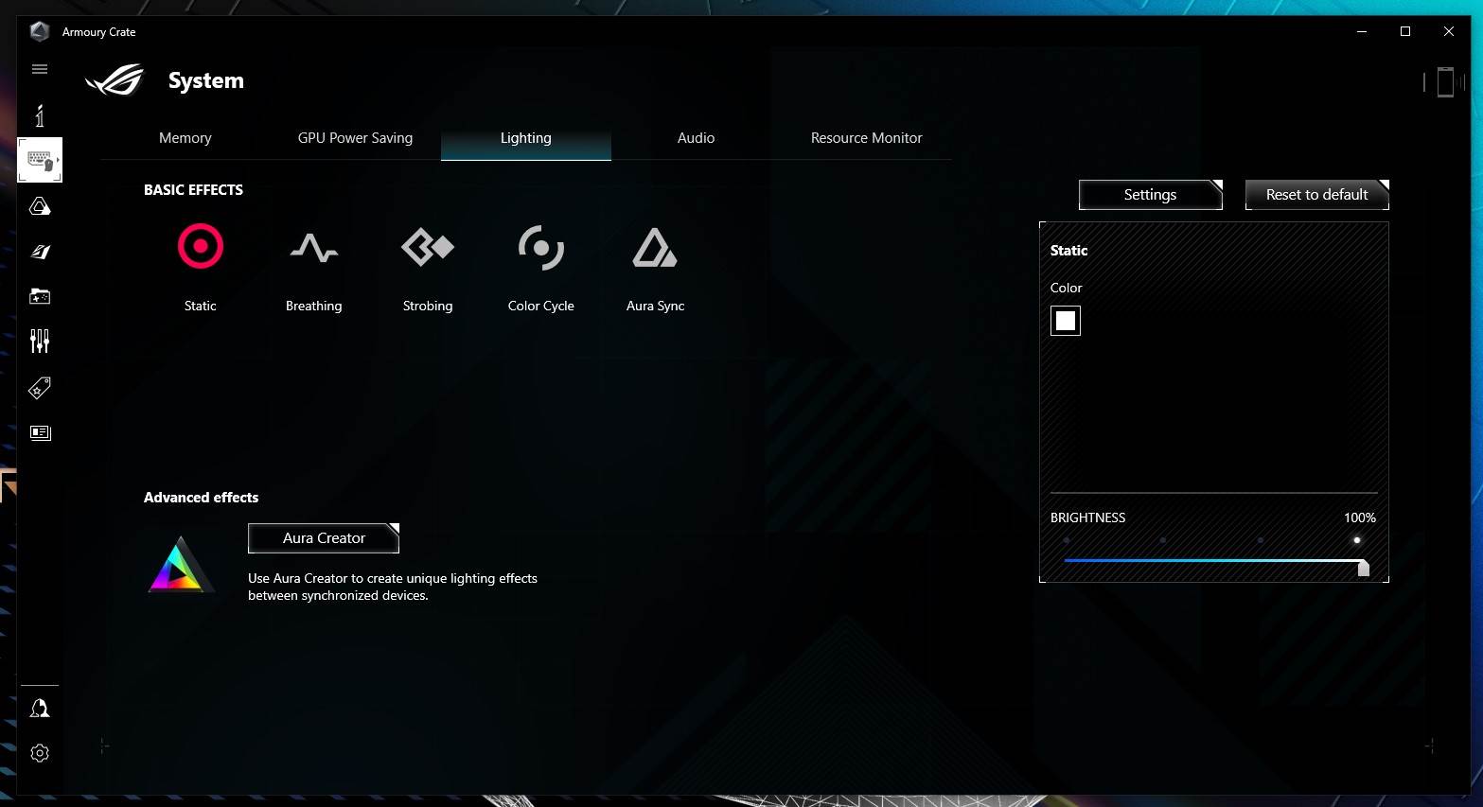Viewport: 1483px width, 807px height.
Task: Activate the Color Cycle effect
Action: click(540, 248)
